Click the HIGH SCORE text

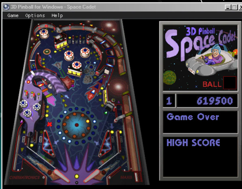pos(193,142)
